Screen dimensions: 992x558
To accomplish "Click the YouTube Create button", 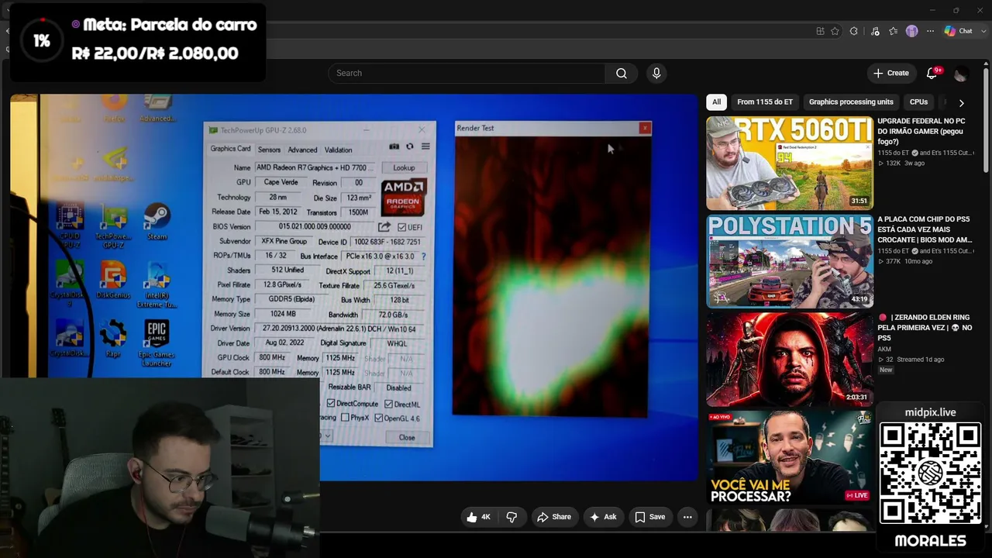I will pyautogui.click(x=891, y=73).
